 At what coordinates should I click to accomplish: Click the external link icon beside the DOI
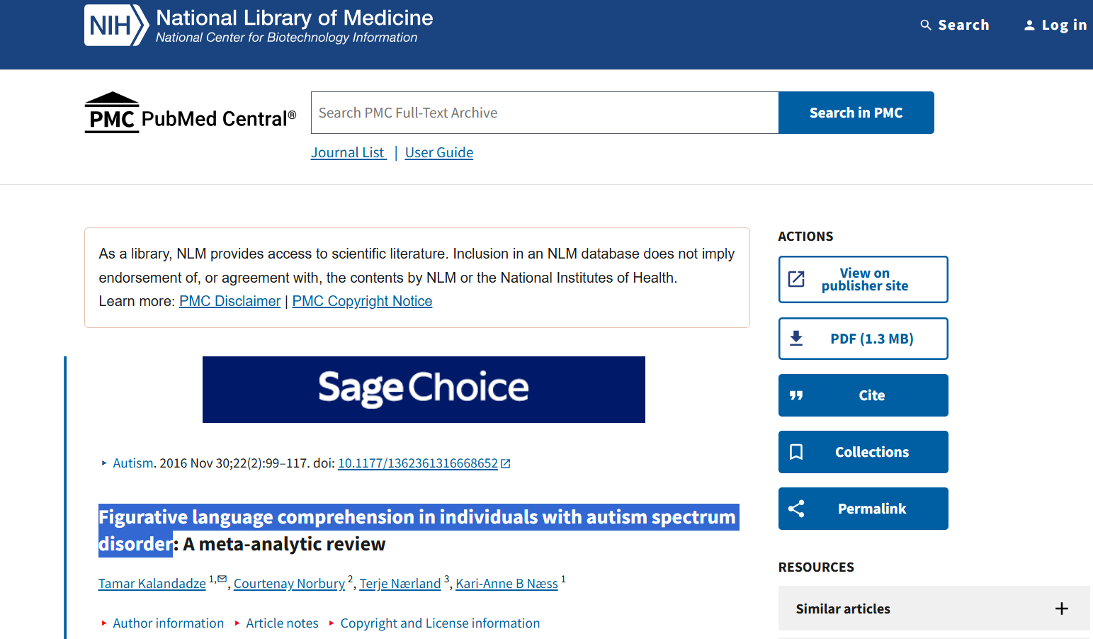(x=506, y=464)
